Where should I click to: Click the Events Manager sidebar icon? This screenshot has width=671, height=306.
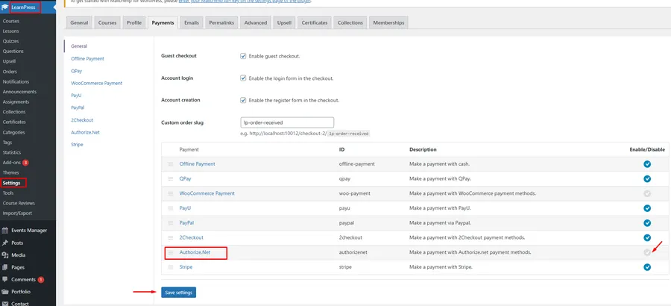(5, 231)
